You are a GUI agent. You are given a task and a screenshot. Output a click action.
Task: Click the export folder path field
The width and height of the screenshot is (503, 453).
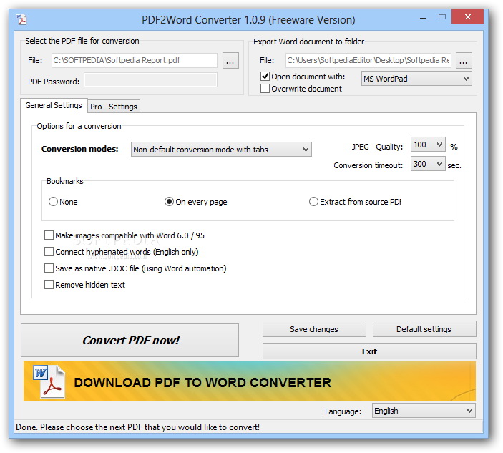pos(368,60)
